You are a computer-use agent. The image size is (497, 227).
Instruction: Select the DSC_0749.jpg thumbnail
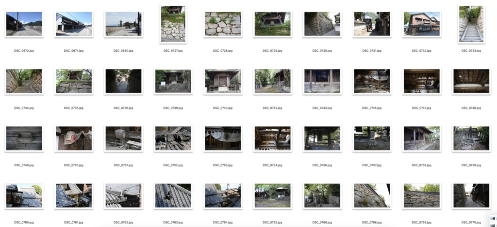pyautogui.click(x=24, y=138)
